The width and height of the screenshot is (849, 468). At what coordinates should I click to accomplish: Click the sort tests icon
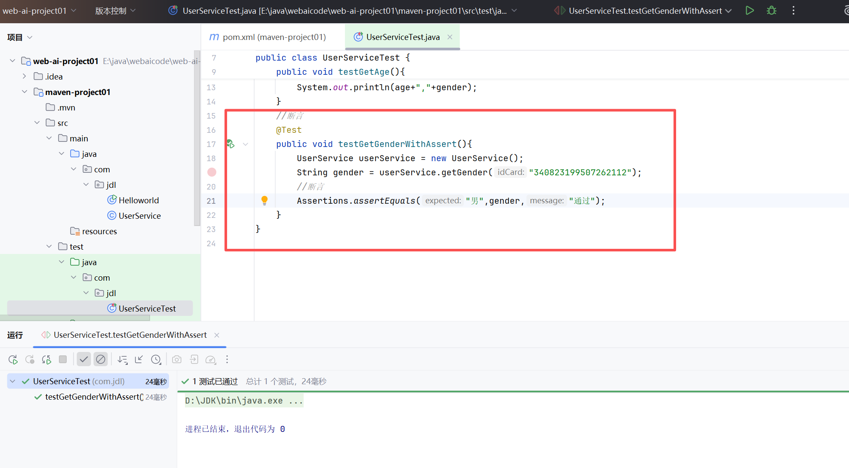(x=123, y=360)
